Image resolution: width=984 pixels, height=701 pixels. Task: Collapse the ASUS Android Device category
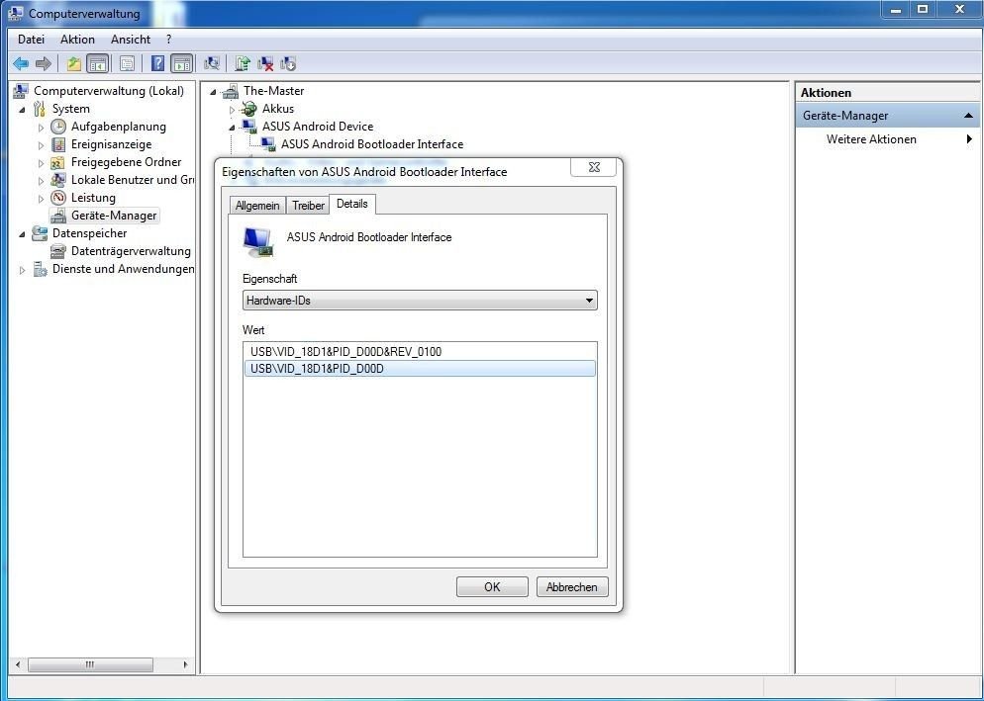coord(232,128)
